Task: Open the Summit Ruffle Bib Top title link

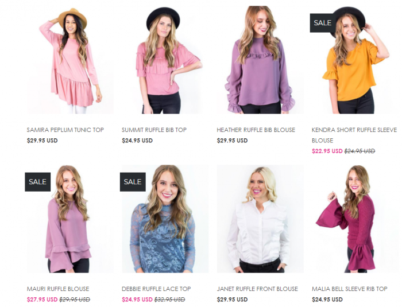Action: [154, 130]
